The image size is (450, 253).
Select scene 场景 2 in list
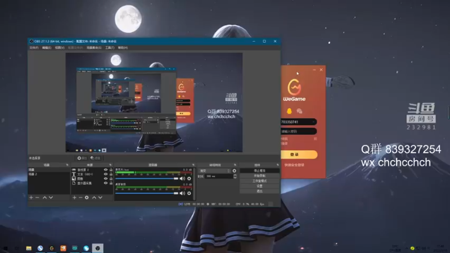49,174
